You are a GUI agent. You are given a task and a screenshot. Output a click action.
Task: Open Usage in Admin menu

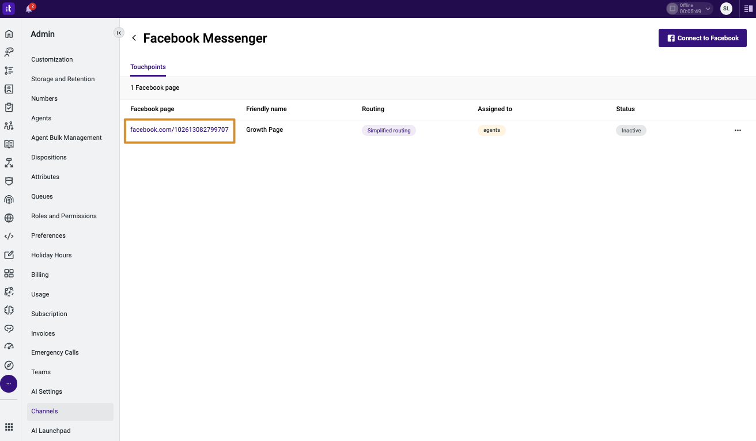(40, 294)
